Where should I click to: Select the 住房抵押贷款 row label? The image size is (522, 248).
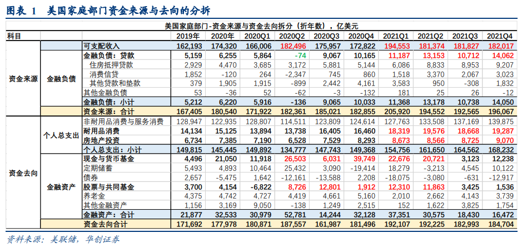tap(111, 65)
